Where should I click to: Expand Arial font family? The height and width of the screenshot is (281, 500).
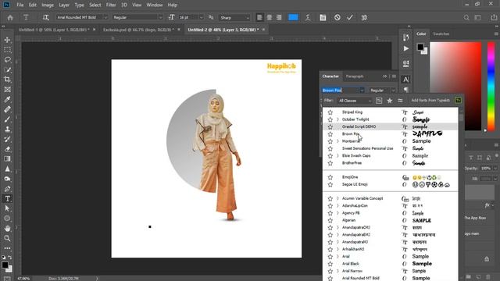coord(337,257)
